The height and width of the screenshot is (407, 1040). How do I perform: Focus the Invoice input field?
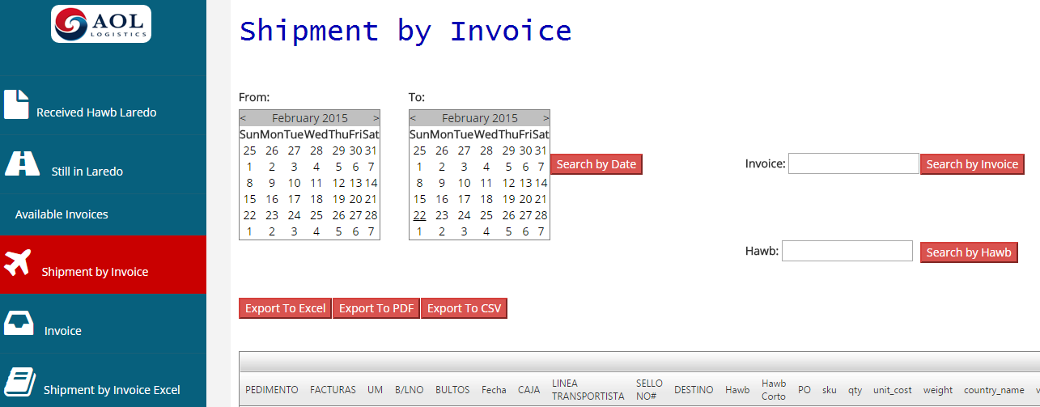(x=854, y=163)
